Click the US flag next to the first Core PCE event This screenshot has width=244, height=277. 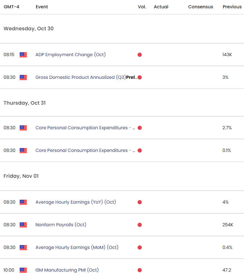tap(23, 128)
